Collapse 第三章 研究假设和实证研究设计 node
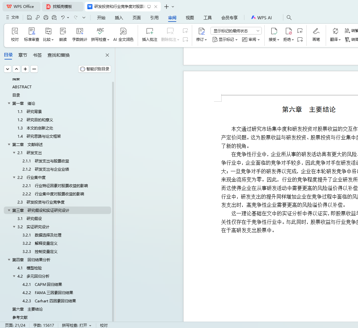 pyautogui.click(x=9, y=210)
